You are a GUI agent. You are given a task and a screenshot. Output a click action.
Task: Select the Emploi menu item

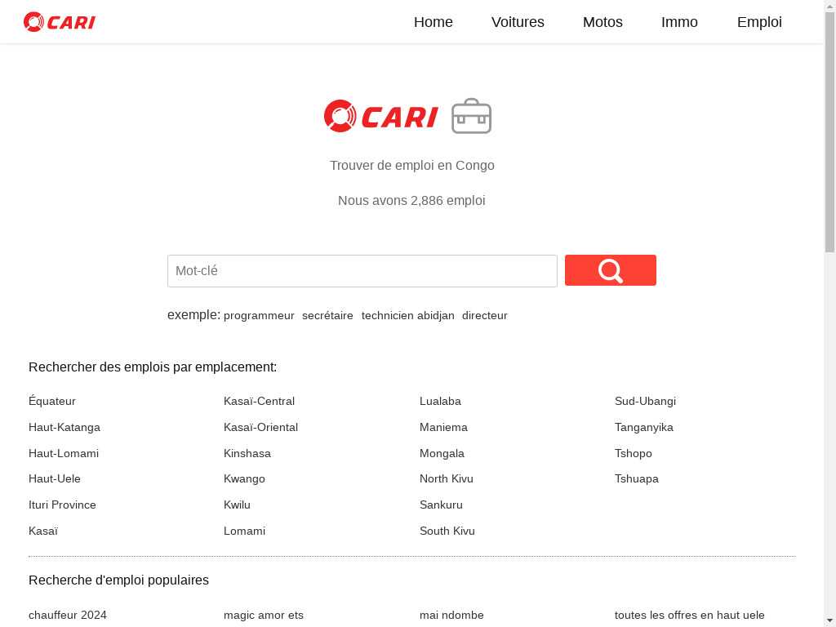click(x=759, y=22)
